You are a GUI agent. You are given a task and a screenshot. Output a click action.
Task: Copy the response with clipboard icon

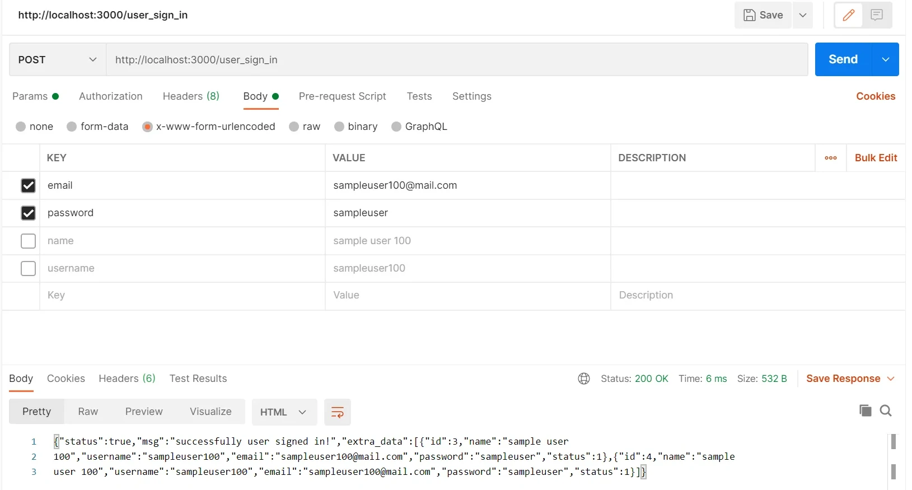click(865, 410)
